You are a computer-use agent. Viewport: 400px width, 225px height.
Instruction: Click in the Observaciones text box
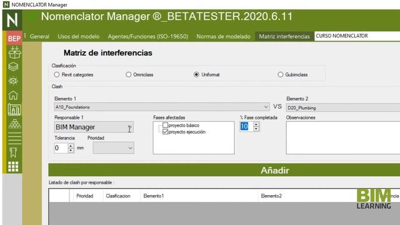click(343, 137)
